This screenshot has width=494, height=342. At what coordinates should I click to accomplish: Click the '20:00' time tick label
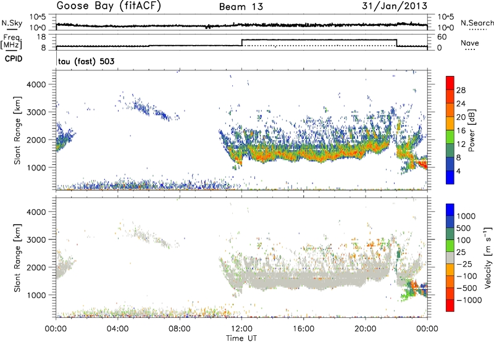click(365, 329)
